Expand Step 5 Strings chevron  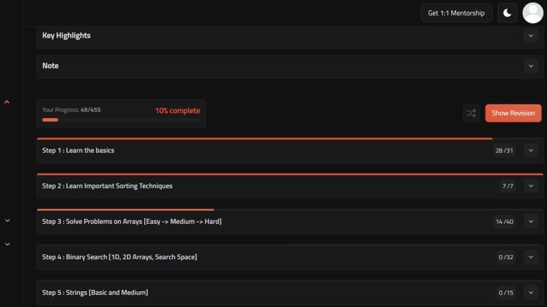click(531, 293)
